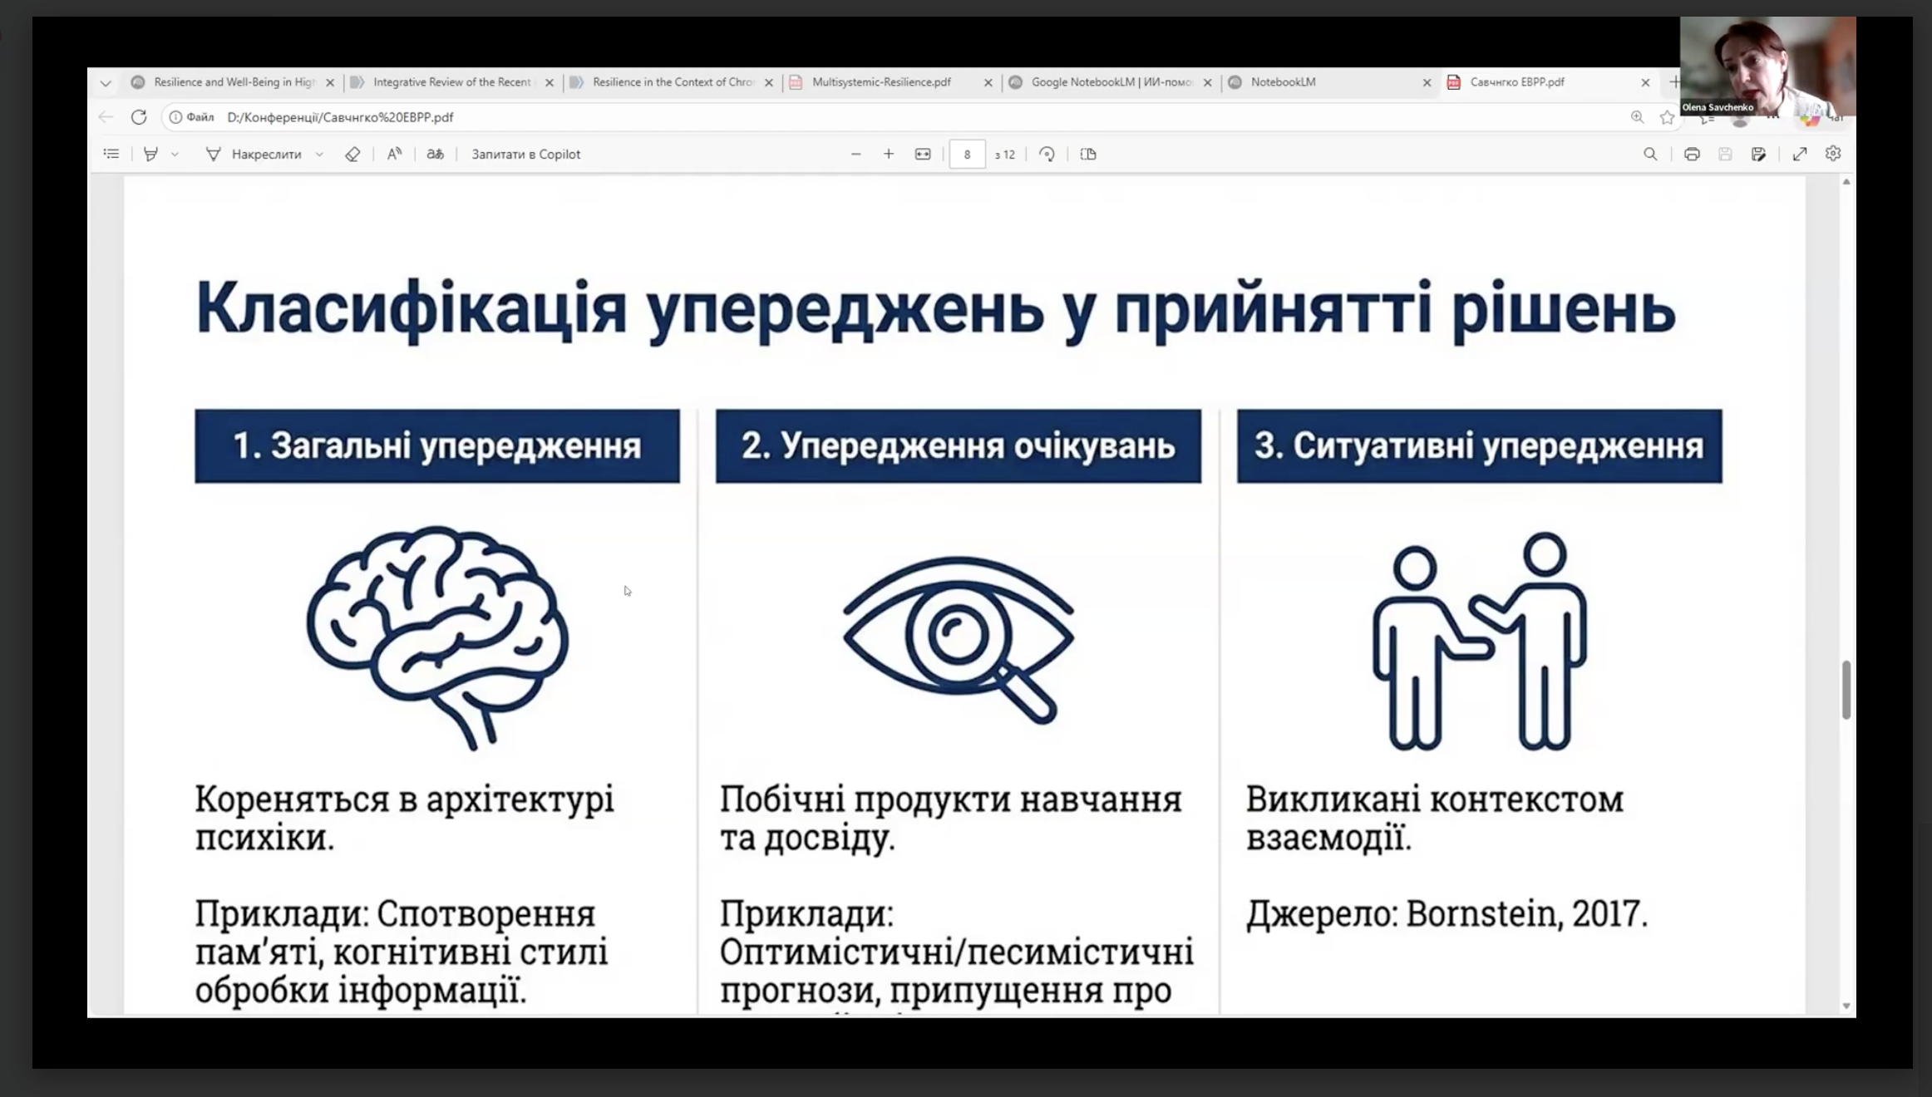1932x1097 pixels.
Task: Print the PDF document
Action: (x=1691, y=154)
